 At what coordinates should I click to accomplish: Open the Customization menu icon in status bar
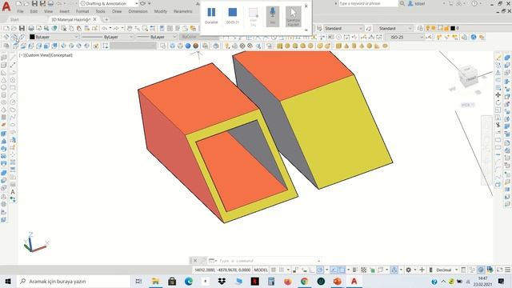[x=507, y=270]
